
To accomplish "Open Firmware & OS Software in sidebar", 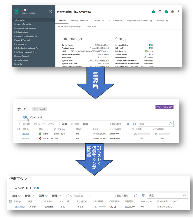I will pyautogui.click(x=25, y=28).
